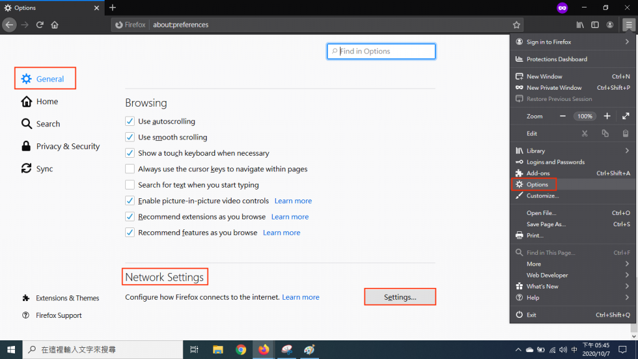This screenshot has width=638, height=359.
Task: Click the Paste clipboard icon
Action: point(626,133)
